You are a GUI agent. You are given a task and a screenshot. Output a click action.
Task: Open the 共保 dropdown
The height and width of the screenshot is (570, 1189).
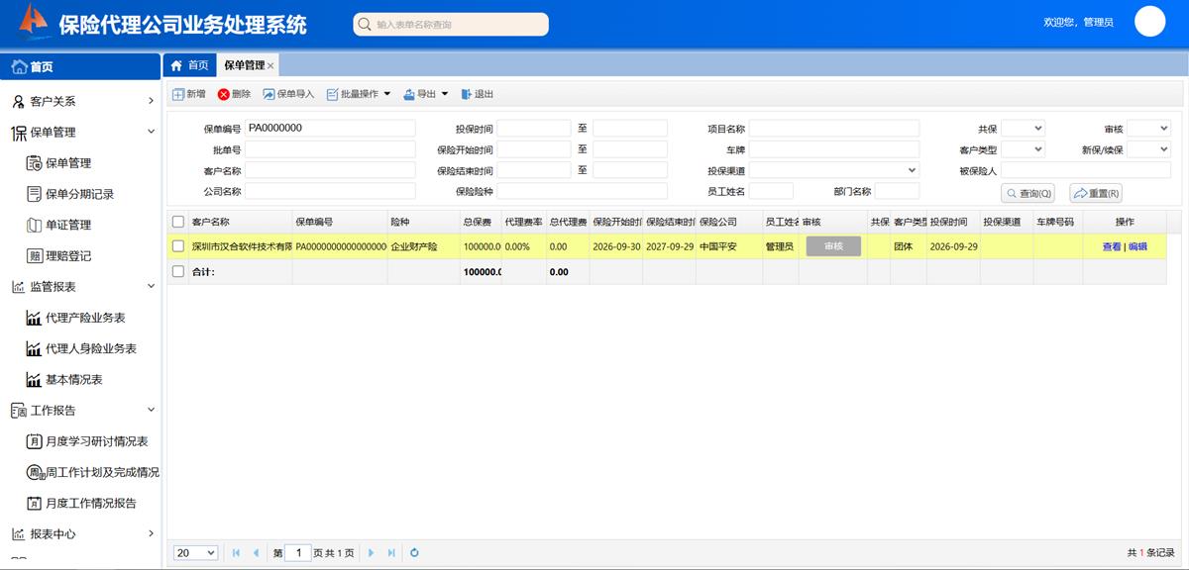tap(1023, 129)
